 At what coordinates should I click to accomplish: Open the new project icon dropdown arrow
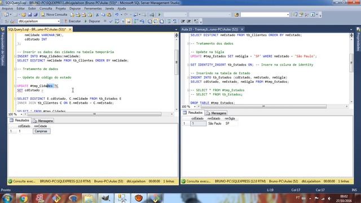pos(11,15)
